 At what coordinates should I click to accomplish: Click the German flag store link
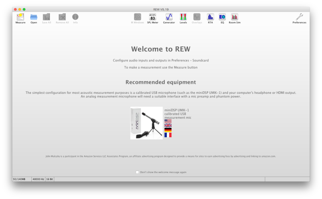168,130
